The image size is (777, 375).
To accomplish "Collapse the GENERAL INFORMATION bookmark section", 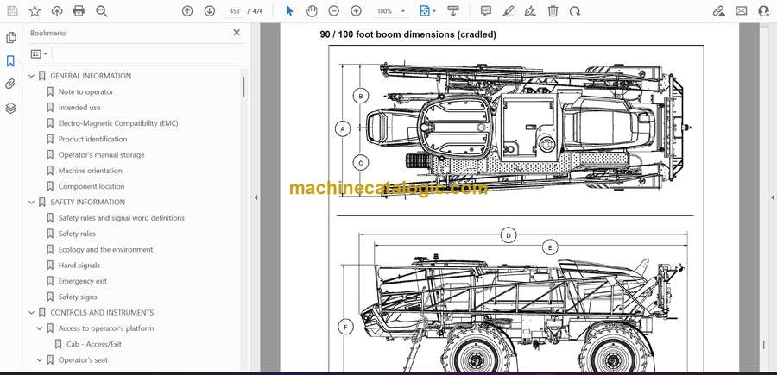I will tap(32, 76).
